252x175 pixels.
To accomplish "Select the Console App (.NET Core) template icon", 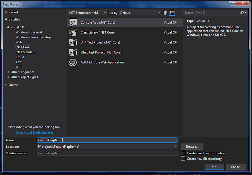I will (x=72, y=22).
